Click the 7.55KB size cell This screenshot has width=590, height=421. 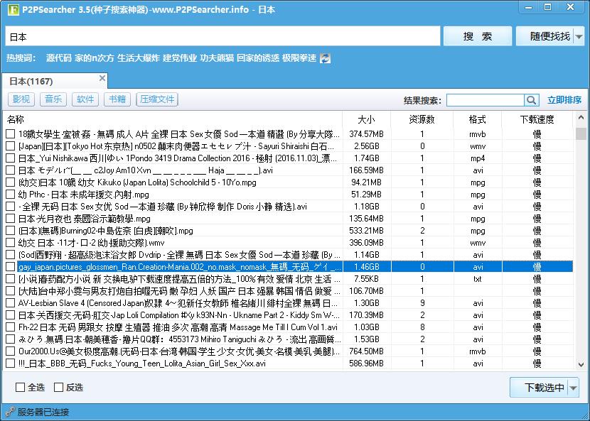coord(367,279)
